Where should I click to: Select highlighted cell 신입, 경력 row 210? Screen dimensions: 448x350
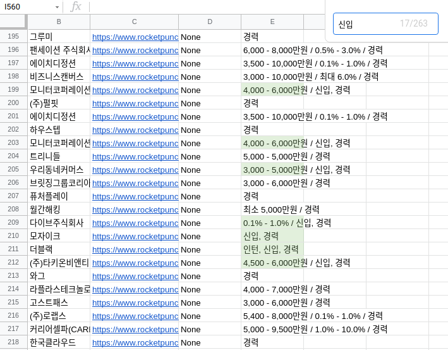click(272, 236)
